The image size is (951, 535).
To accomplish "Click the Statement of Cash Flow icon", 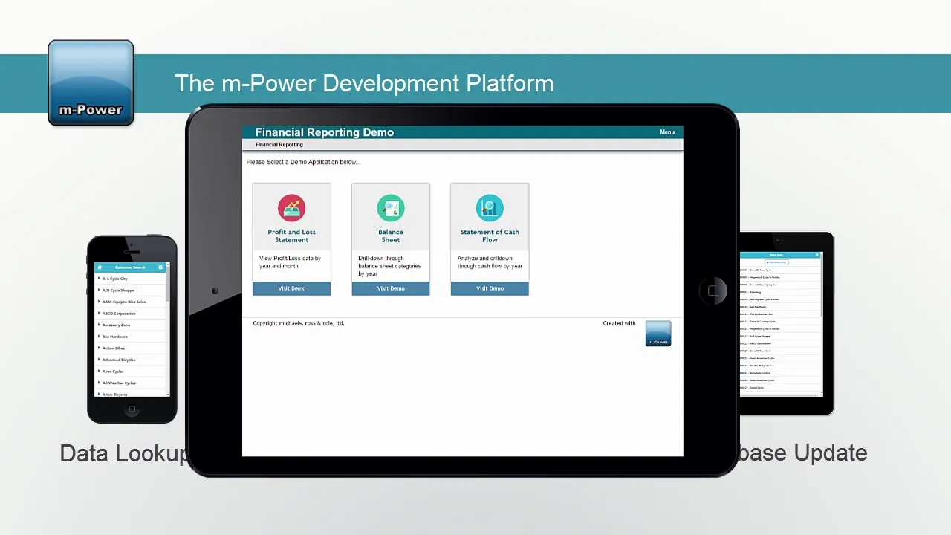I will (x=490, y=208).
